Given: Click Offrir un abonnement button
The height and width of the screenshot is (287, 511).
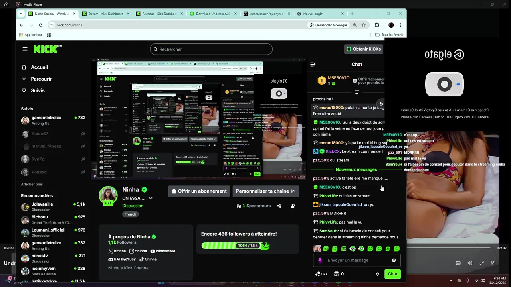Looking at the screenshot, I should click(x=199, y=191).
